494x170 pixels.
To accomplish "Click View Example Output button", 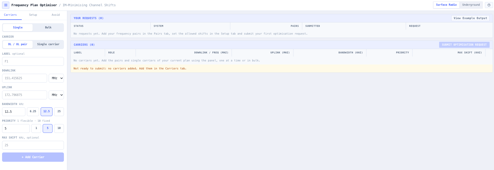I will 470,18.
